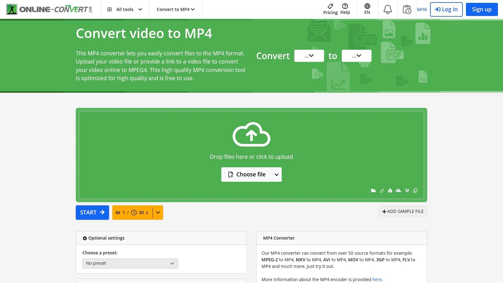Add a sample file
The width and height of the screenshot is (503, 283).
403,211
